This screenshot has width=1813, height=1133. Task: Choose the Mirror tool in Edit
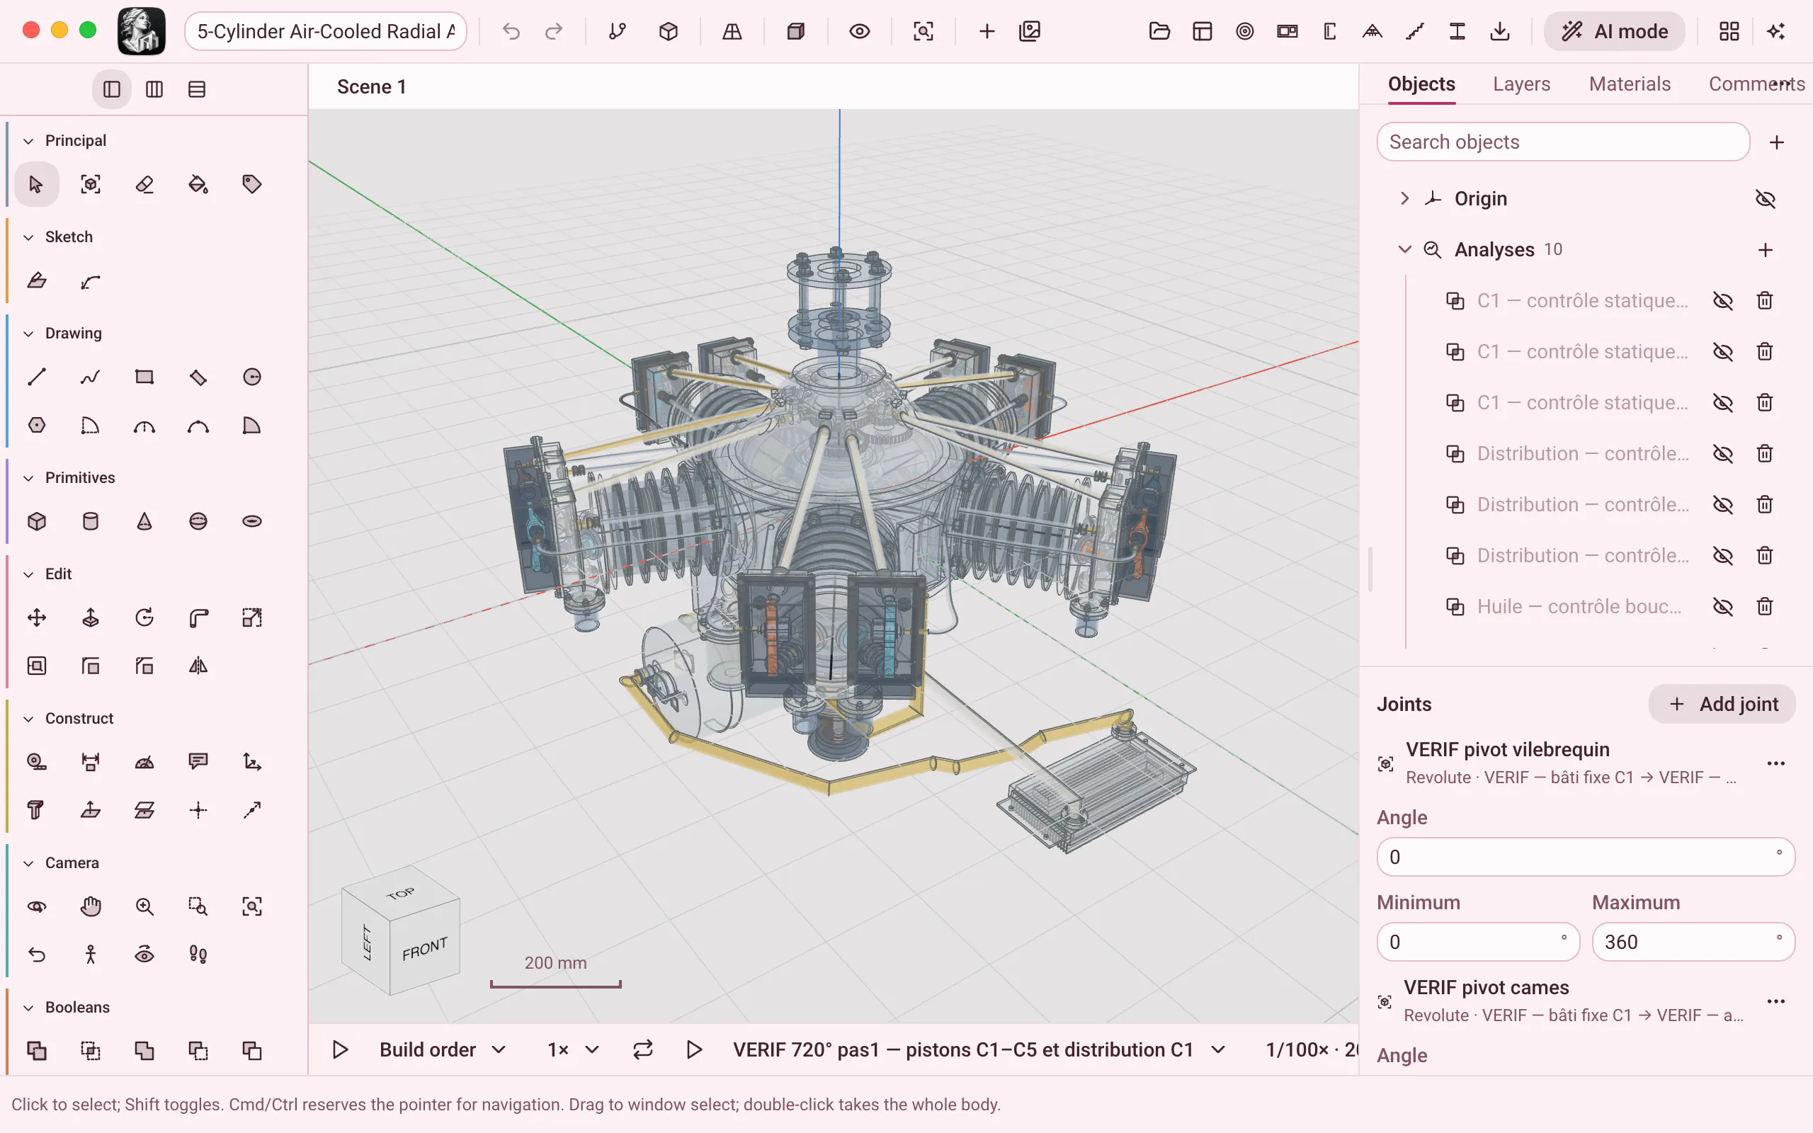coord(198,666)
